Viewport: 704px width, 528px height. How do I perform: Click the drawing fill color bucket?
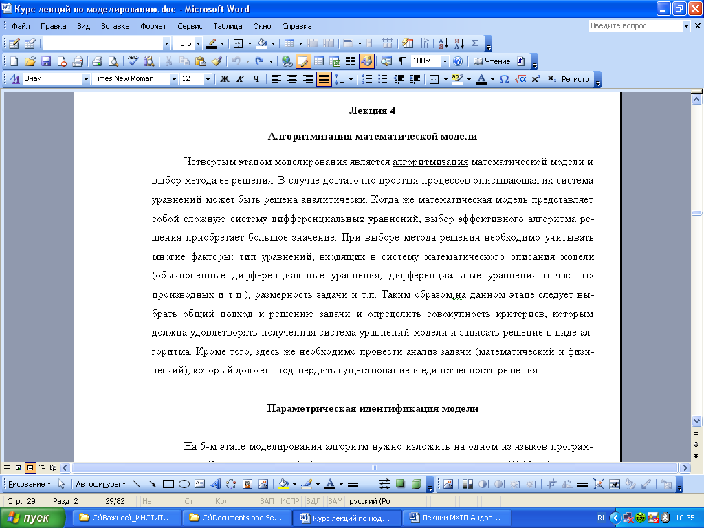pos(283,484)
